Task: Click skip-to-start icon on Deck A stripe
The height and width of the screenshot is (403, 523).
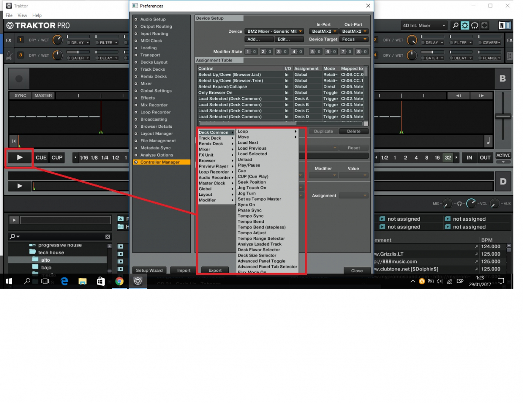Action: click(x=14, y=141)
